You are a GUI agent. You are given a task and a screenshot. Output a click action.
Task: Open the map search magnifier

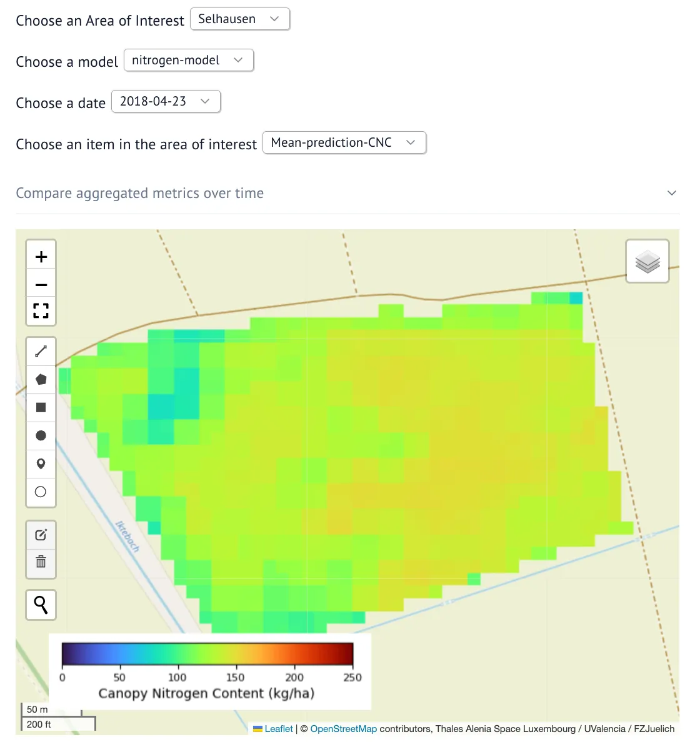(41, 605)
